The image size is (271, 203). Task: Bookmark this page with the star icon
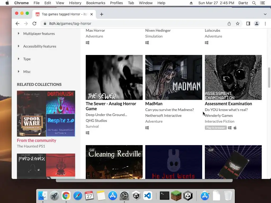point(238,24)
